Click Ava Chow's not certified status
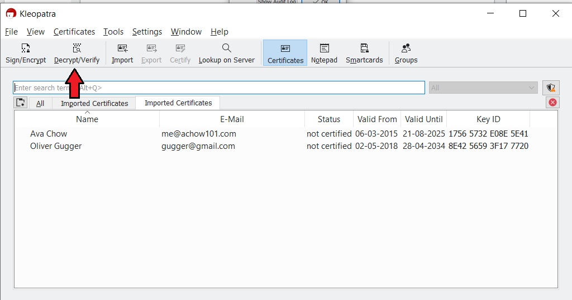 click(x=329, y=134)
